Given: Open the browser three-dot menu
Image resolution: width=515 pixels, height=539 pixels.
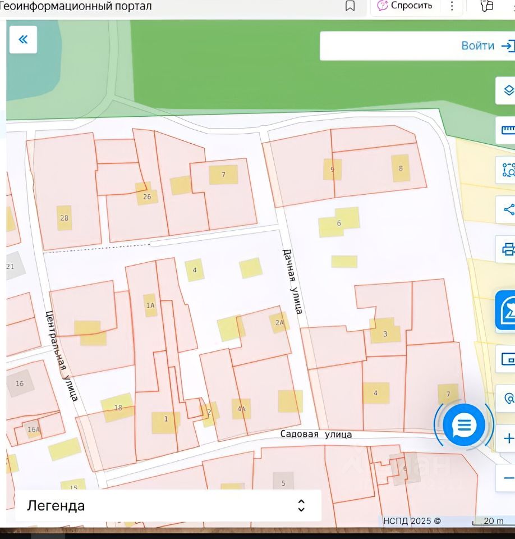Looking at the screenshot, I should point(452,6).
